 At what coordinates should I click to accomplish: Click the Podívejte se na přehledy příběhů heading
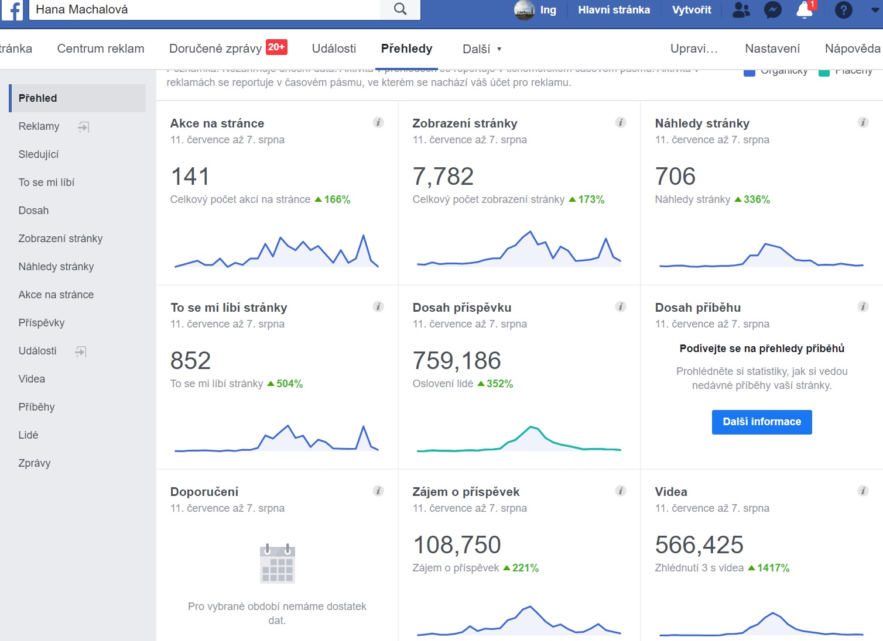click(762, 349)
